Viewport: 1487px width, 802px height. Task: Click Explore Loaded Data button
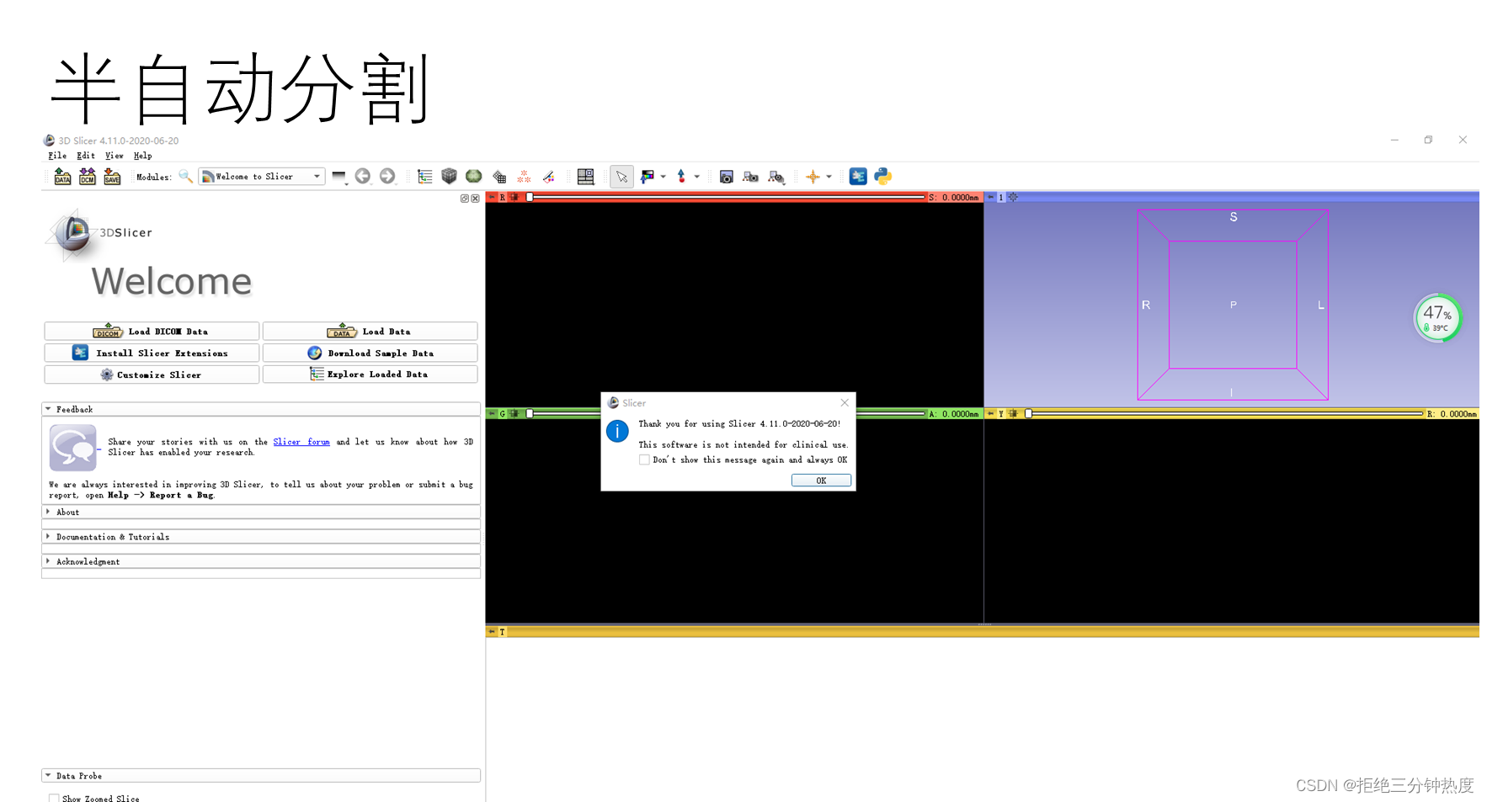370,374
